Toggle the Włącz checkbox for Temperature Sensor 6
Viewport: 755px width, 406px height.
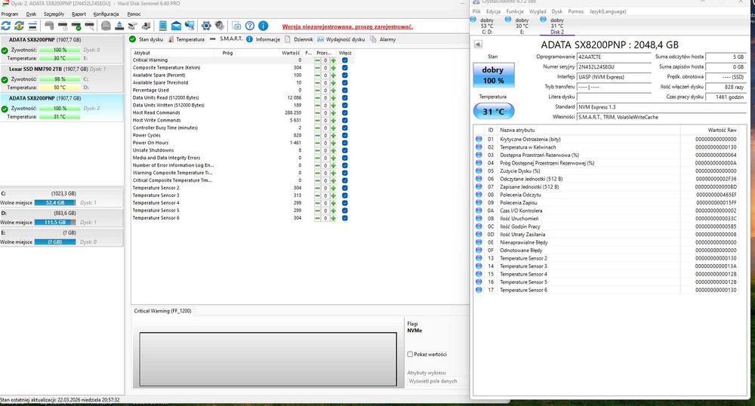(345, 218)
